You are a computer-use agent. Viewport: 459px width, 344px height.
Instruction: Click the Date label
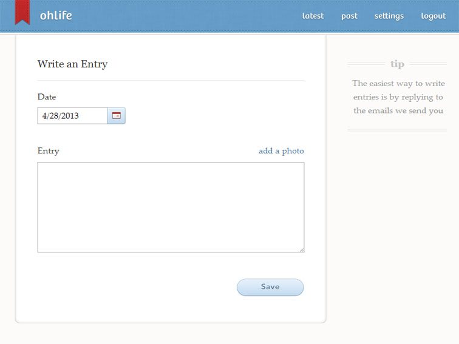[x=47, y=97]
